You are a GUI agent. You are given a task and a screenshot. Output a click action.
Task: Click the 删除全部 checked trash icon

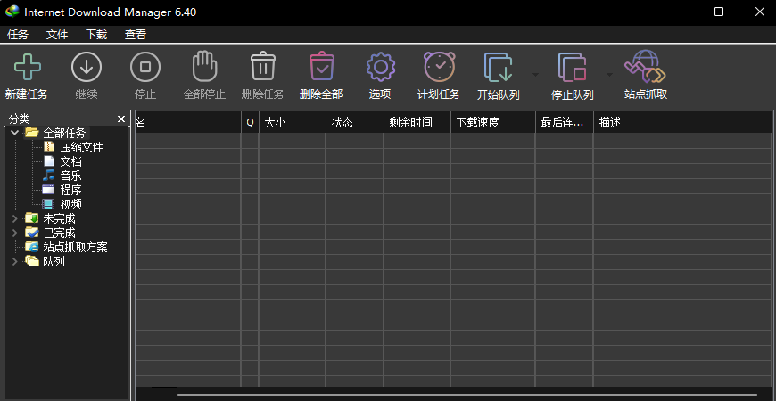click(x=322, y=66)
